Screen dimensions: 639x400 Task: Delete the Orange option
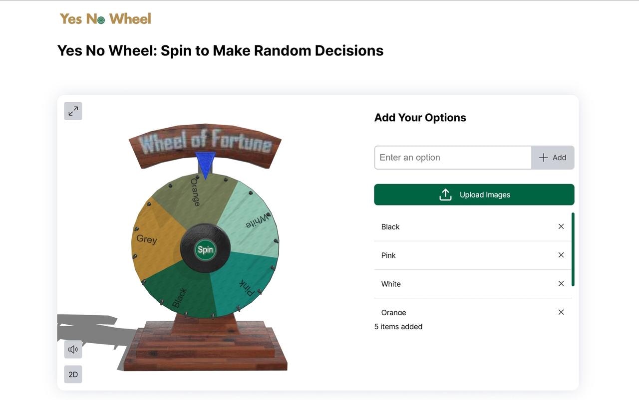tap(561, 312)
